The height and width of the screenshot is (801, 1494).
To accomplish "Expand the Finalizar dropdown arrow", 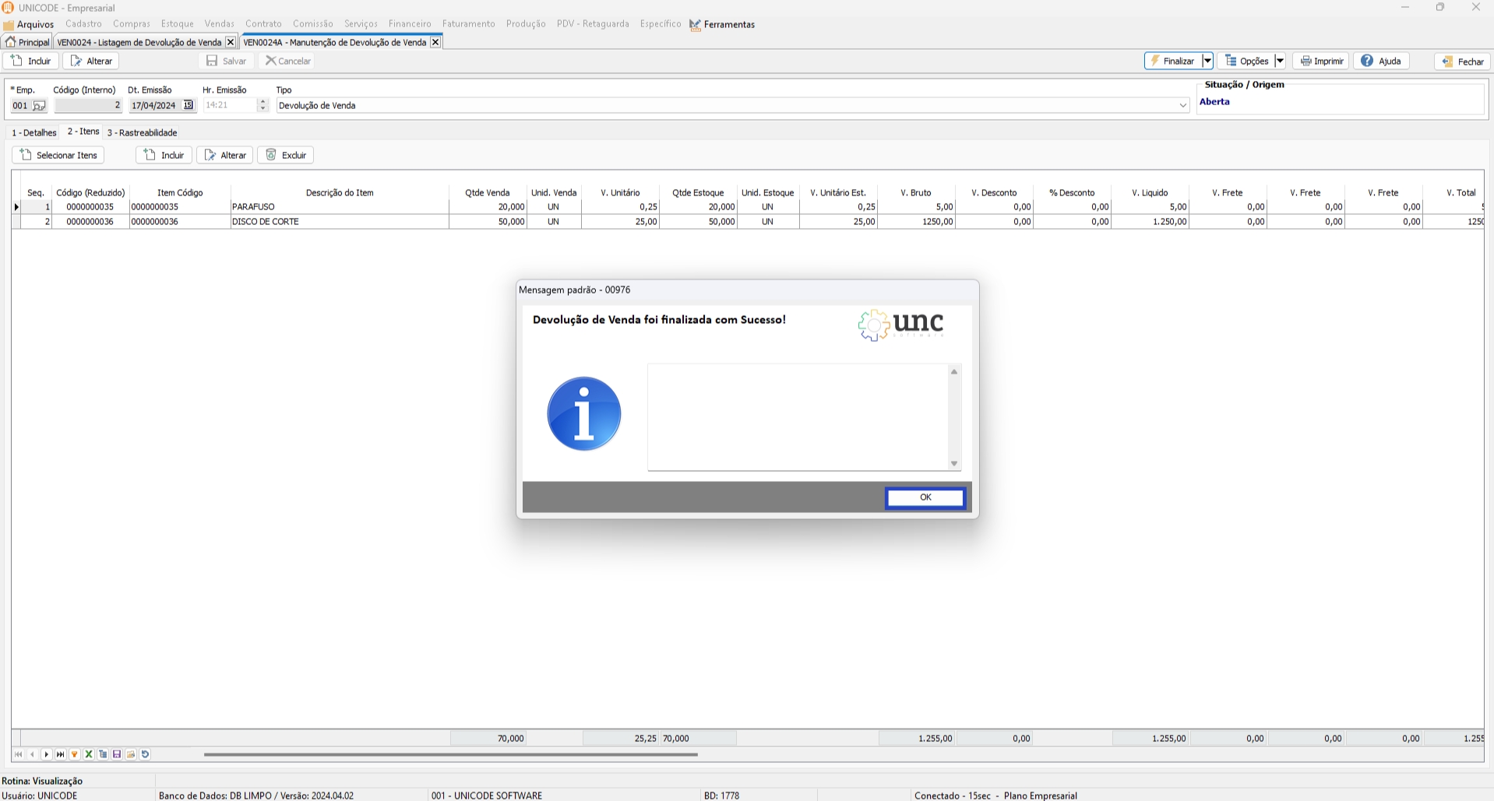I will pos(1207,61).
